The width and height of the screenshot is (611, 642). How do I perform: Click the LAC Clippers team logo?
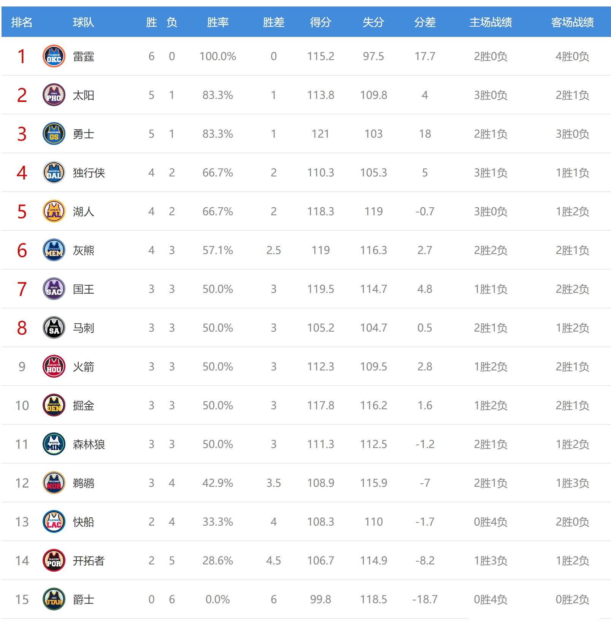tap(54, 522)
